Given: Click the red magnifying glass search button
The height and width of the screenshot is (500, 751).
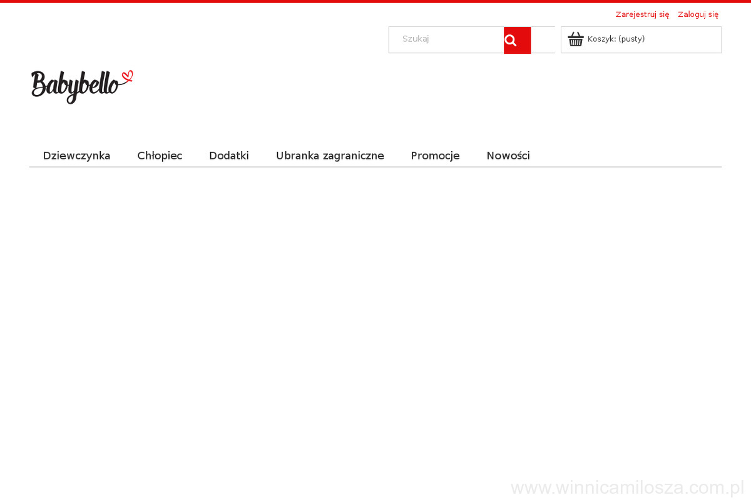Looking at the screenshot, I should [x=517, y=40].
